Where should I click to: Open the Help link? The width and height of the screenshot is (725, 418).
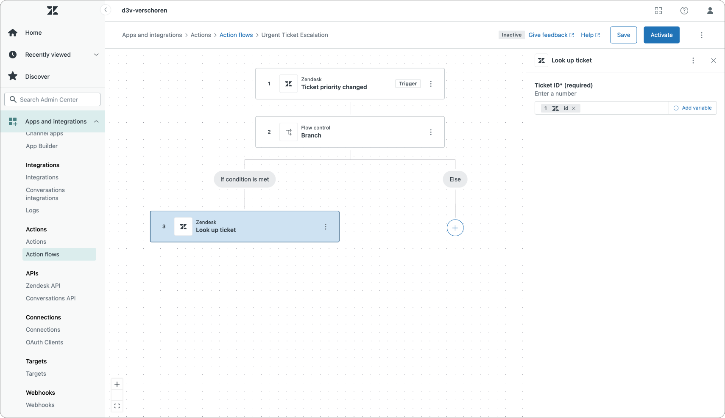[591, 35]
